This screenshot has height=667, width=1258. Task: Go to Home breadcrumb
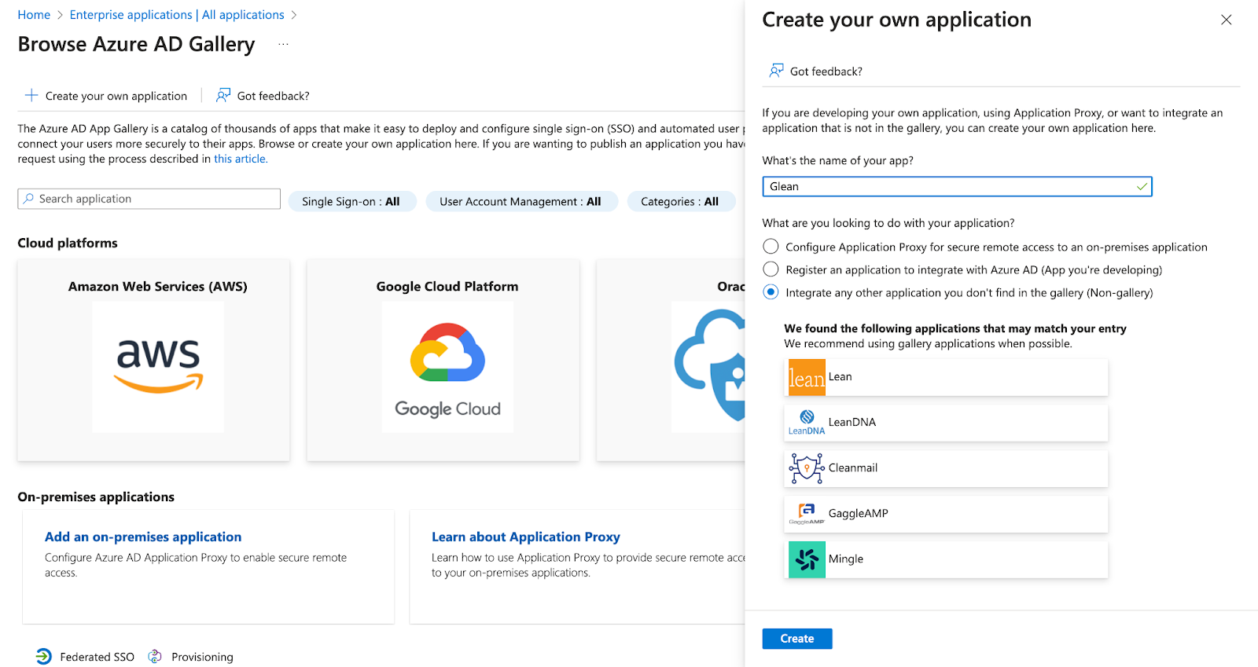pos(34,15)
